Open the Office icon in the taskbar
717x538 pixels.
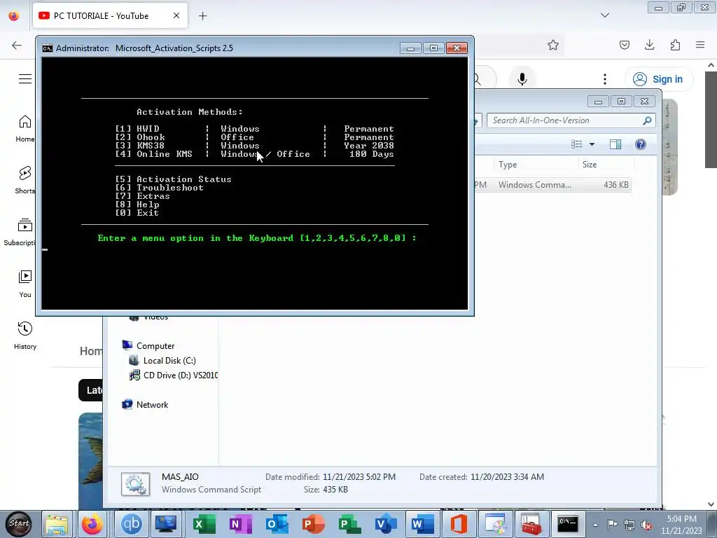coord(459,524)
